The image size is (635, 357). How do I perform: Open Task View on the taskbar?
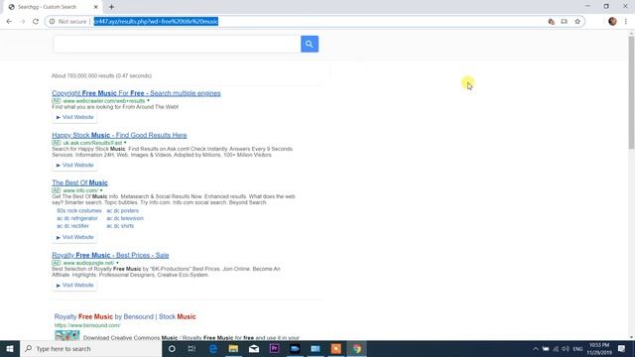(x=191, y=348)
